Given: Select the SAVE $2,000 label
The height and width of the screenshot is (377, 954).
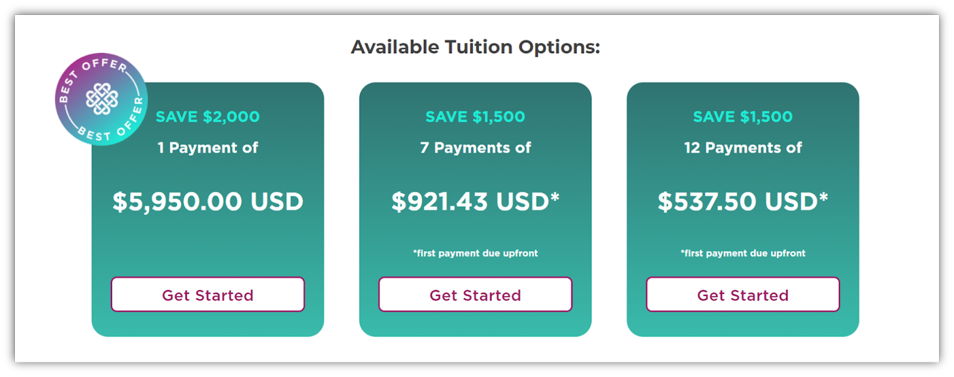Looking at the screenshot, I should (x=207, y=116).
